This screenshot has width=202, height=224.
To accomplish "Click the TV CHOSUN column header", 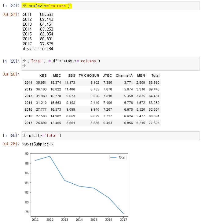I will [89, 75].
